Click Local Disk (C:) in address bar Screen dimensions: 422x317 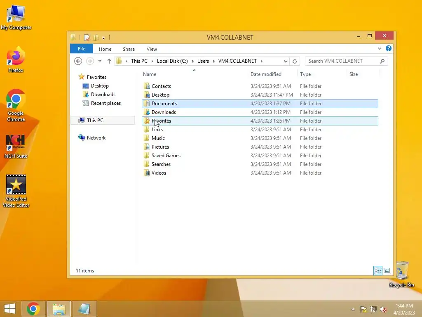tap(172, 61)
